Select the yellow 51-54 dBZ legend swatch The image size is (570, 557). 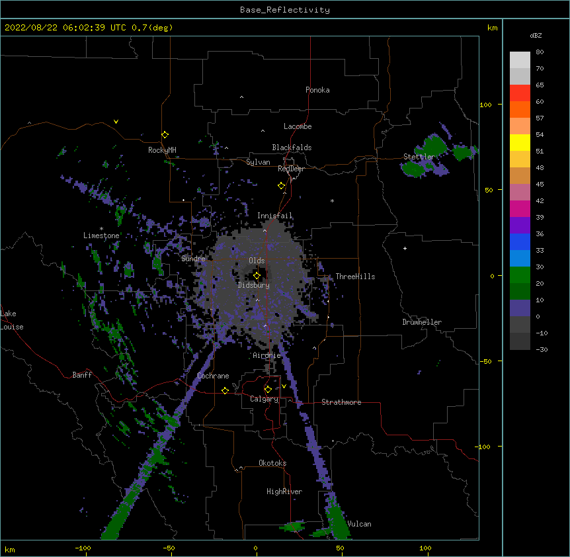click(520, 142)
